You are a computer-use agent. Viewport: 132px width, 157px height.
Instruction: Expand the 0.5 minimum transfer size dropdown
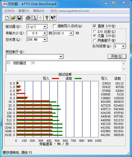tap(45, 33)
